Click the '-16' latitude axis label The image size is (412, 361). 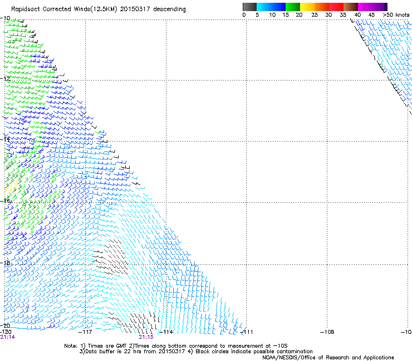[5, 201]
